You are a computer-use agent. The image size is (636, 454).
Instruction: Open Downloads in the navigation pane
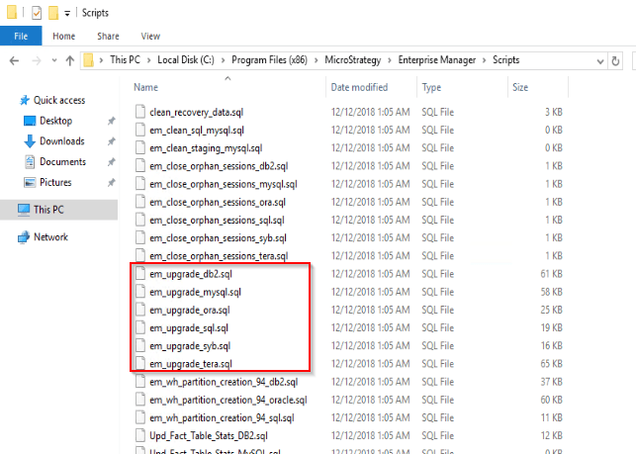click(x=62, y=141)
